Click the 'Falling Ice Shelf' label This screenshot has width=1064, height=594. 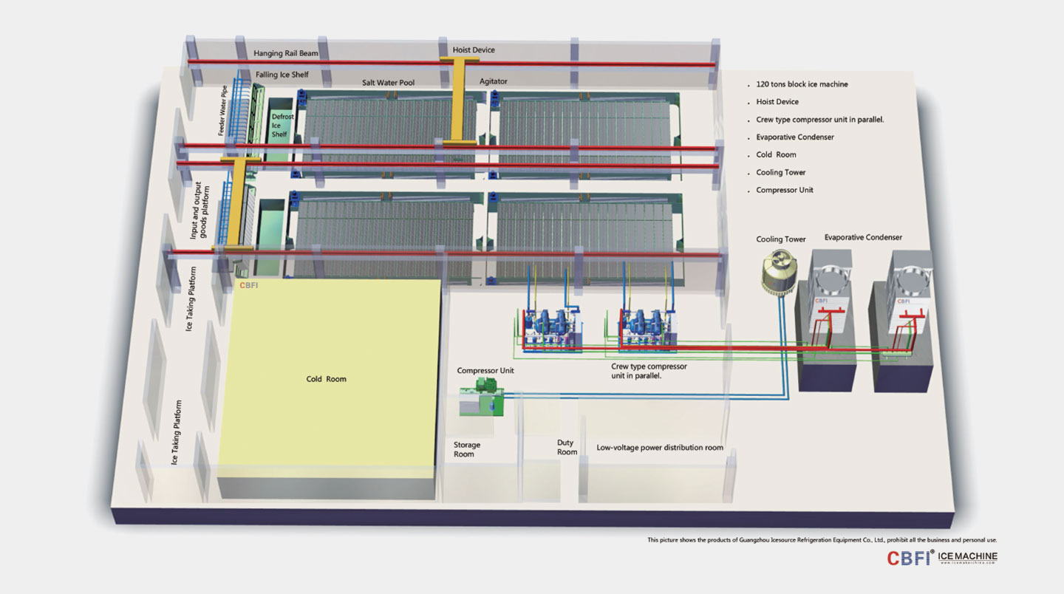click(x=282, y=75)
